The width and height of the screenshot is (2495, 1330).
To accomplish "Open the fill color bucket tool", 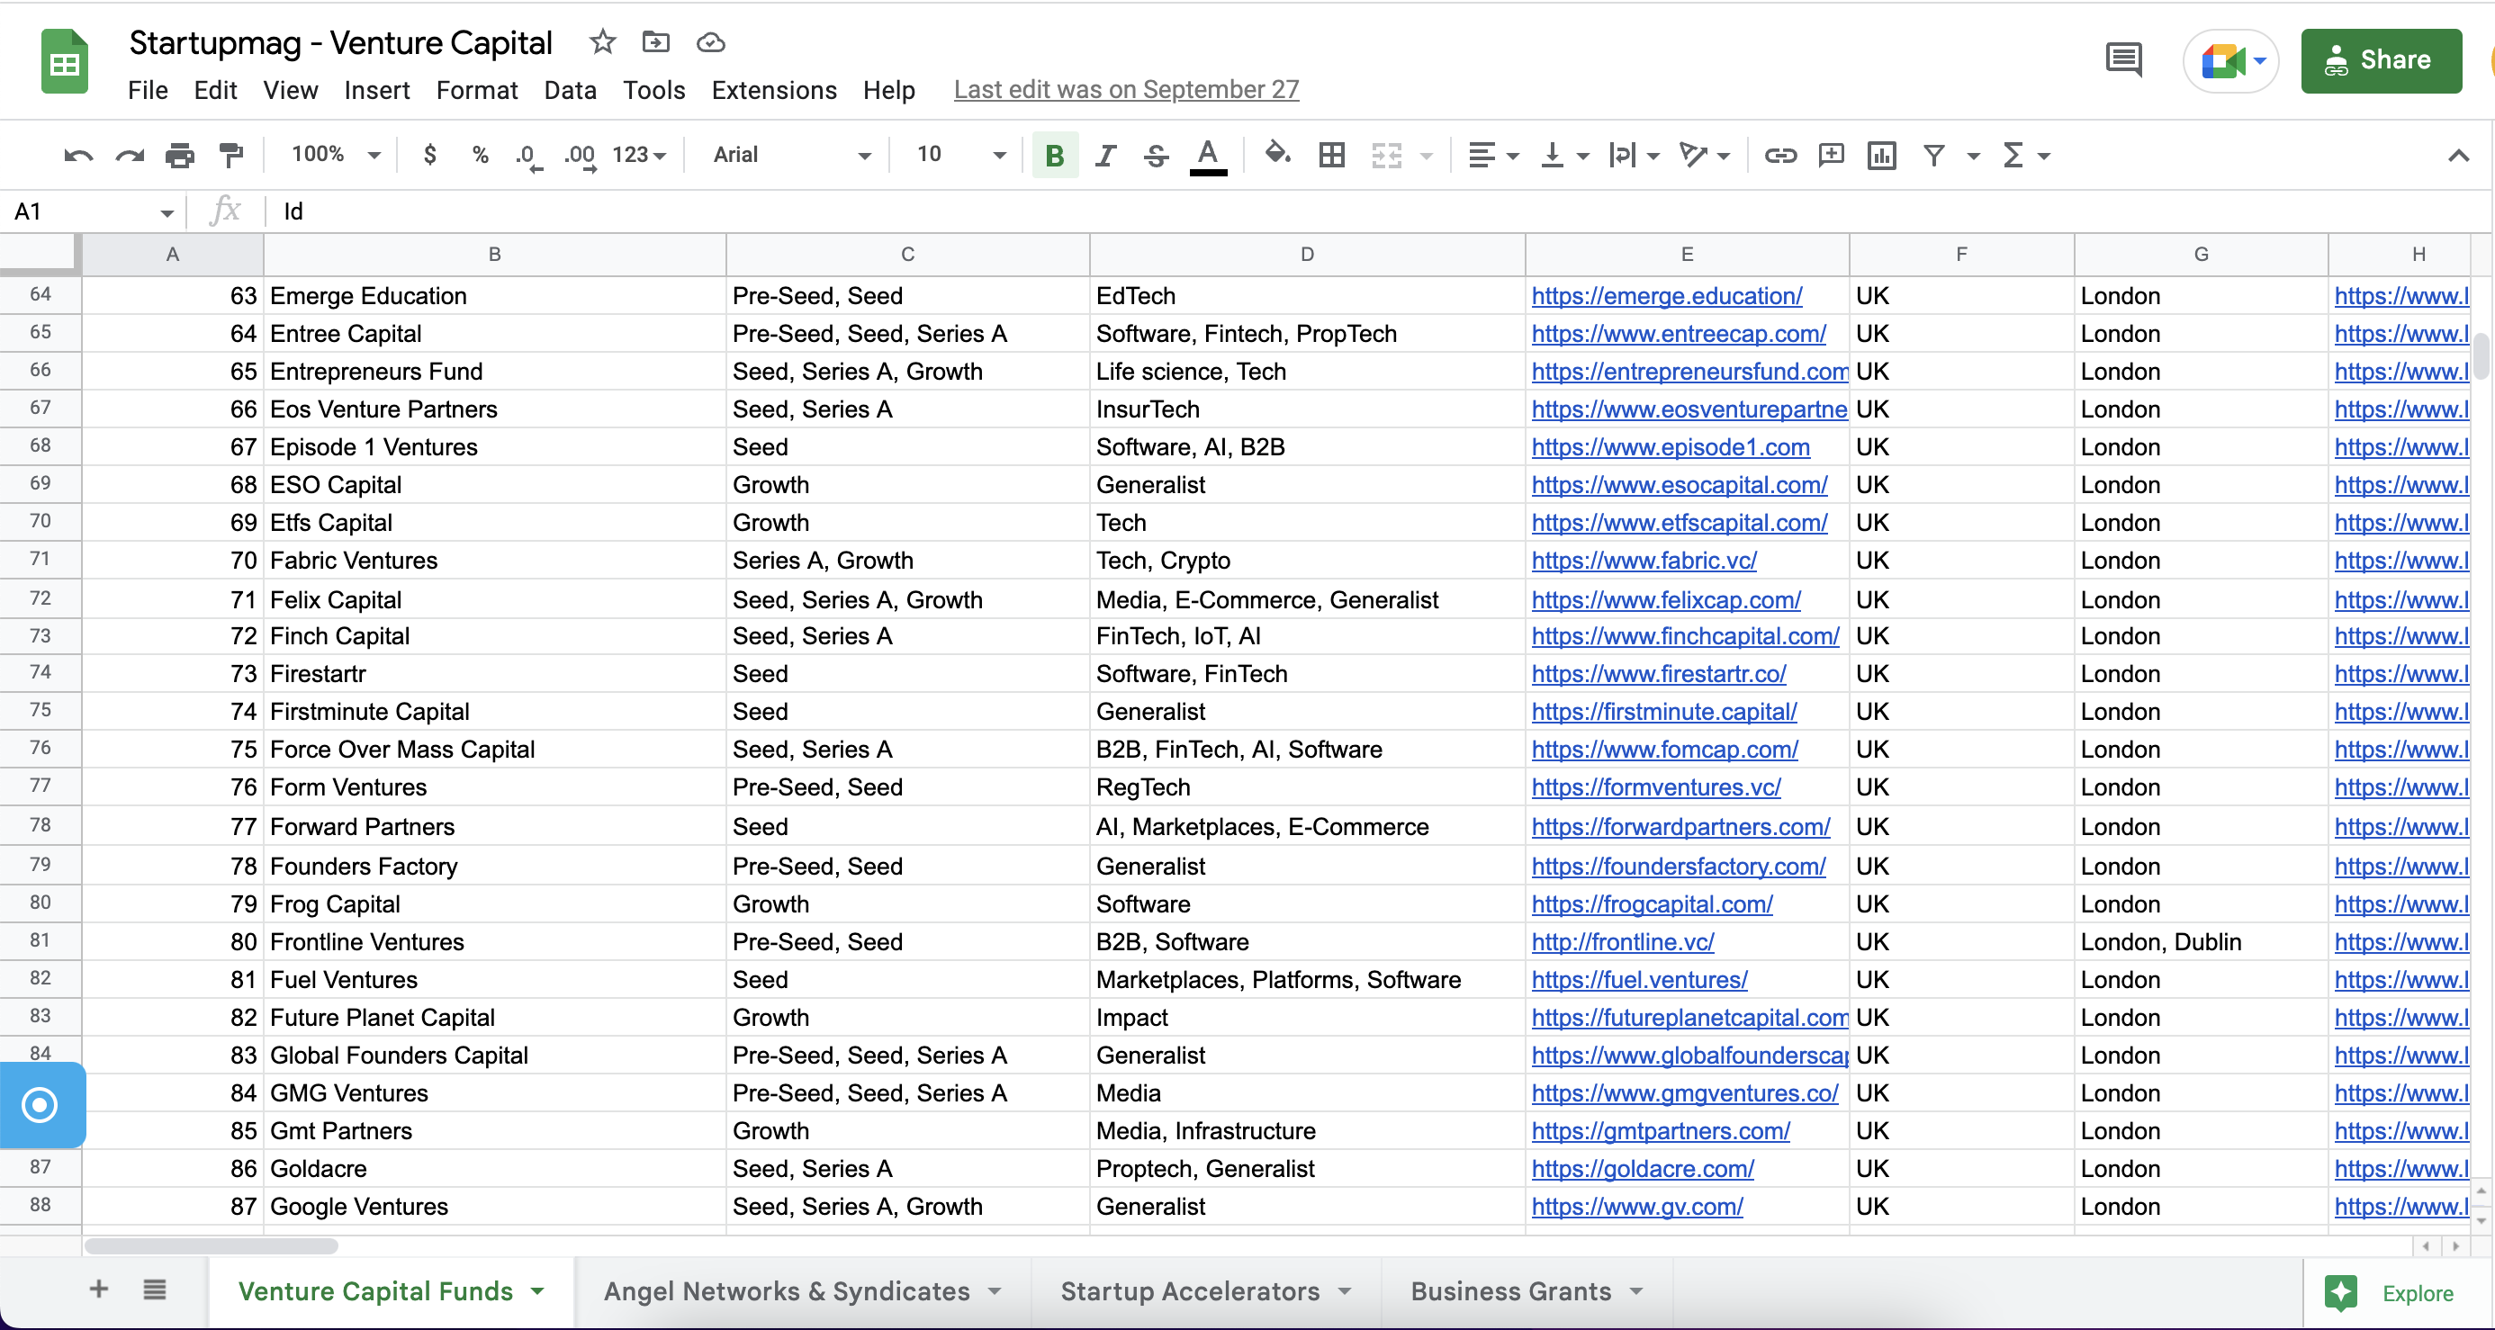I will [x=1277, y=153].
